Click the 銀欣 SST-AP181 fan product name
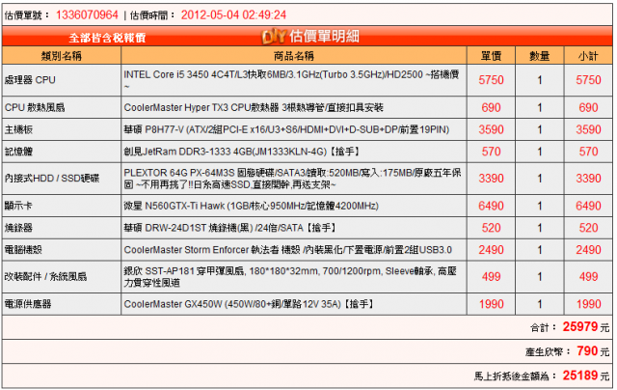Screen dimensions: 617x390 290,276
